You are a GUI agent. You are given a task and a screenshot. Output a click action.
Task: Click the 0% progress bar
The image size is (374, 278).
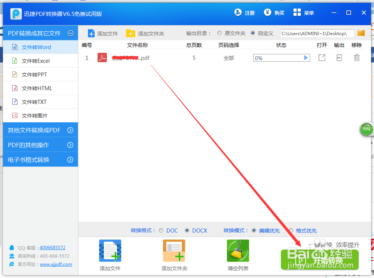(x=282, y=58)
